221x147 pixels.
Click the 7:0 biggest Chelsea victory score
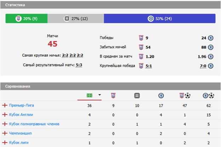tap(203, 66)
